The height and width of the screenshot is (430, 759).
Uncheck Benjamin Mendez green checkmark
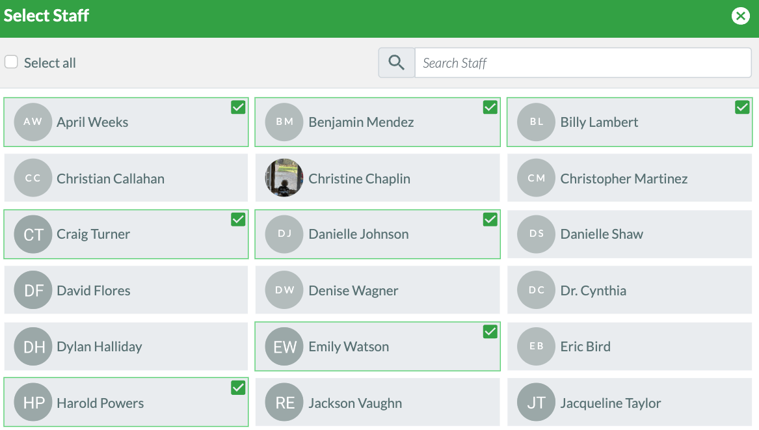pyautogui.click(x=490, y=107)
